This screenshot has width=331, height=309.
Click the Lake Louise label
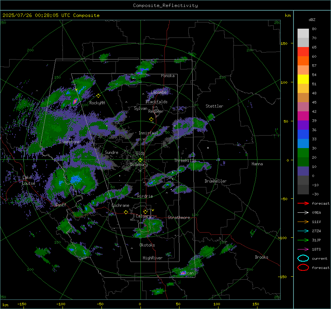tap(29, 180)
